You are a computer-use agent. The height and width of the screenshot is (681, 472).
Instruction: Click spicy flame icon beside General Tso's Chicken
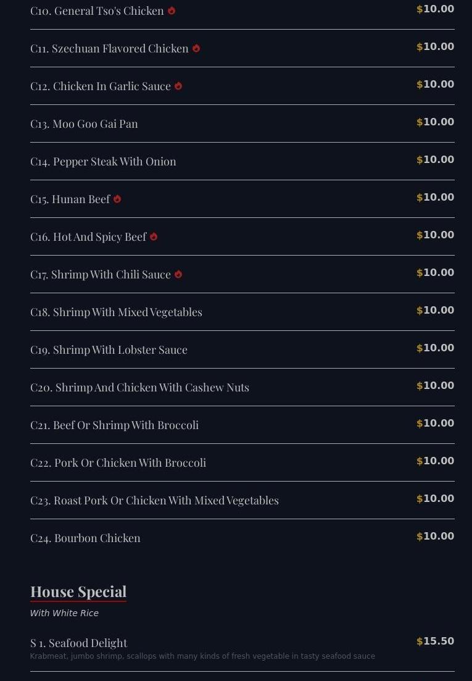tap(172, 10)
